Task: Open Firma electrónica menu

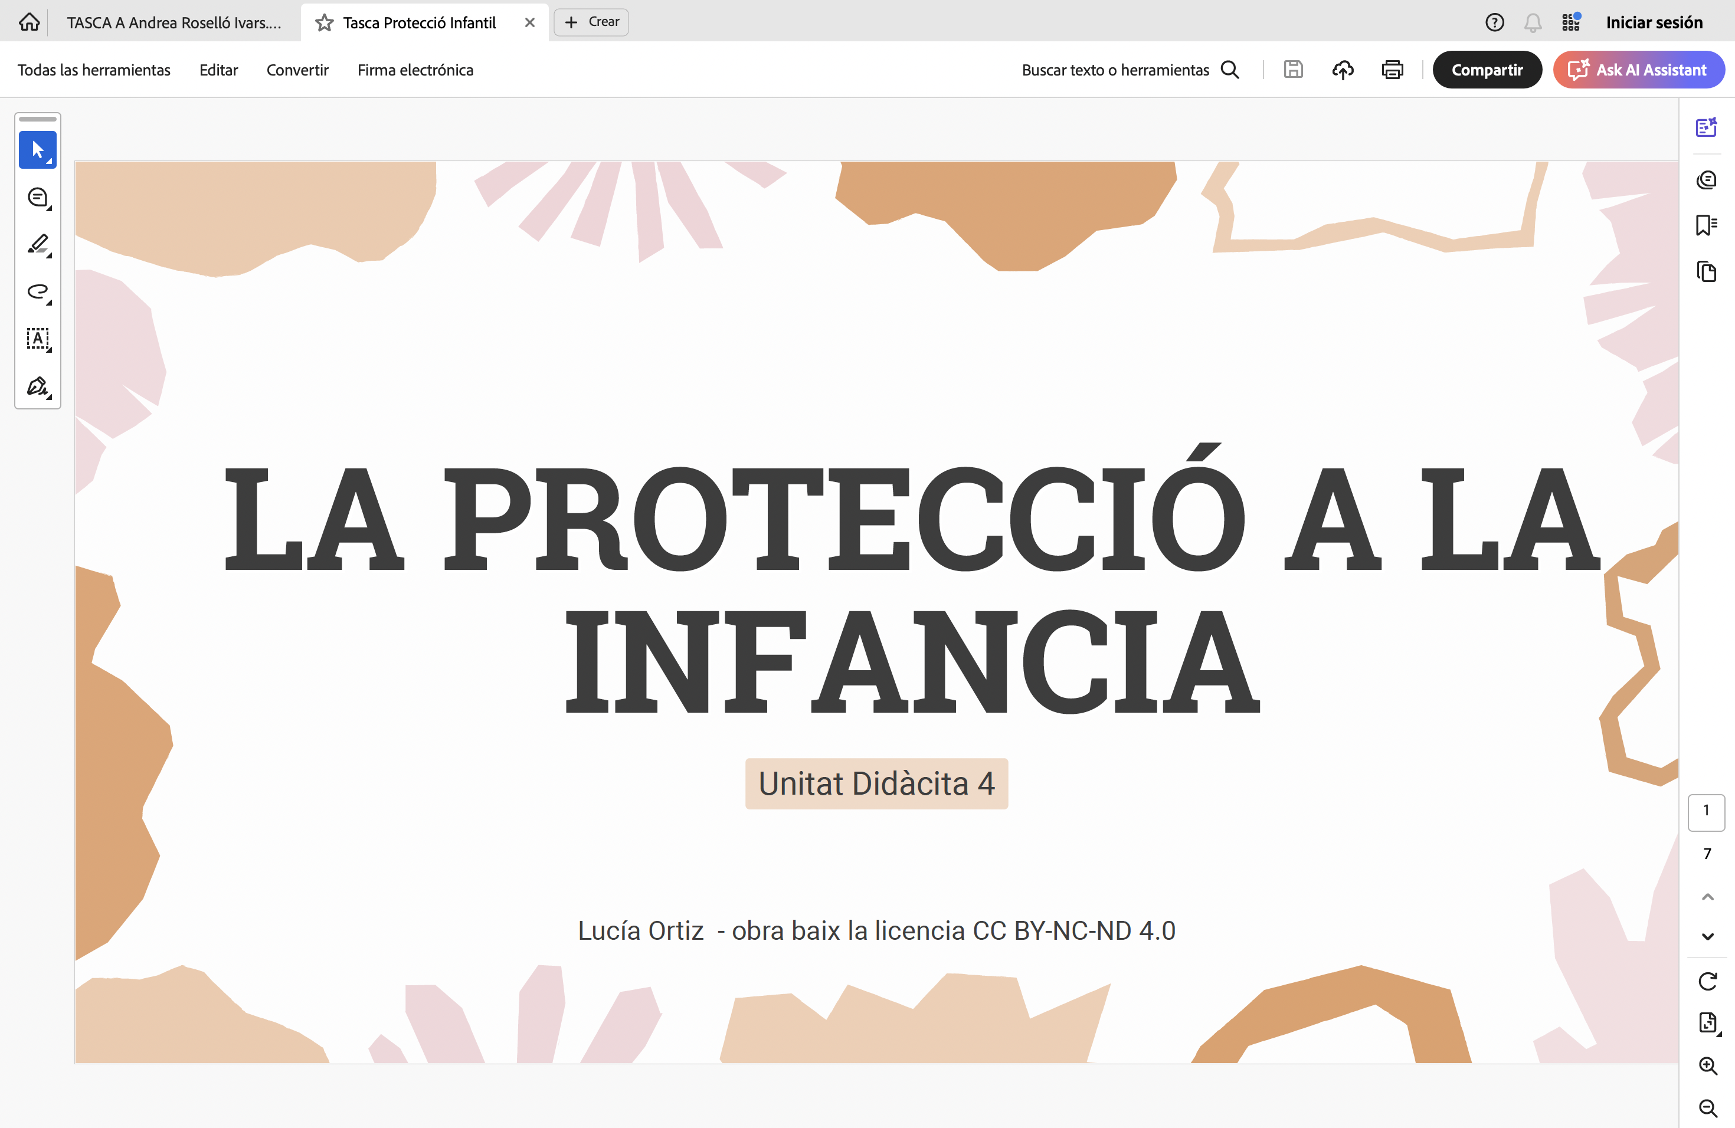Action: (x=415, y=70)
